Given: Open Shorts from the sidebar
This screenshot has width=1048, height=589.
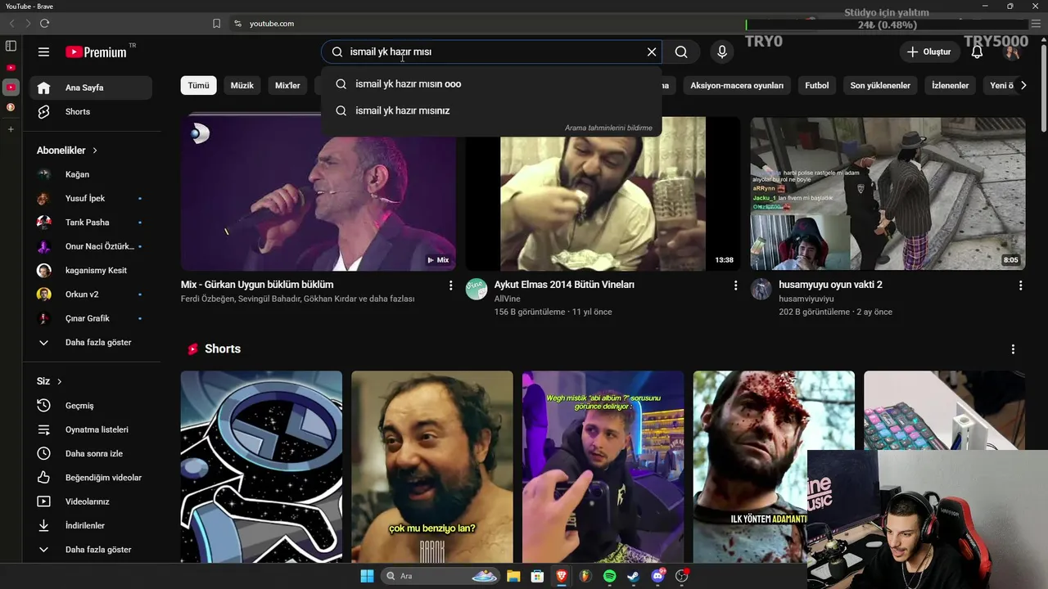Looking at the screenshot, I should point(91,111).
